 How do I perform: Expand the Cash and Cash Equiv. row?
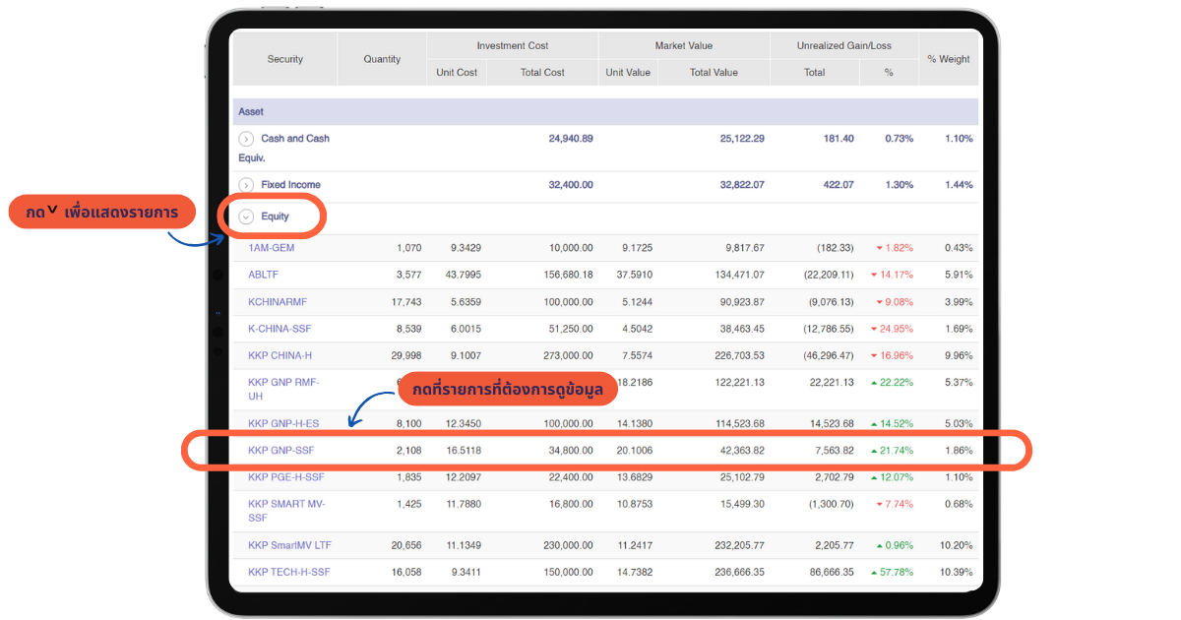click(x=246, y=139)
